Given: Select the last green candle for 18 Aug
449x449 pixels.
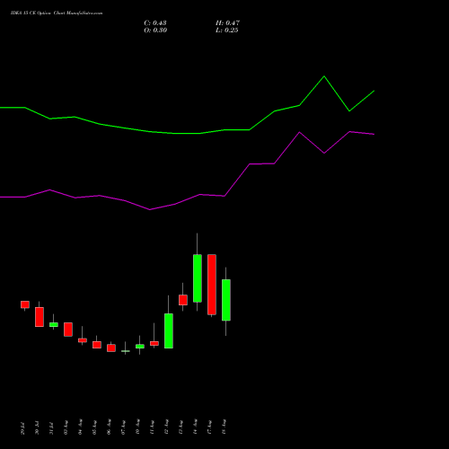Looking at the screenshot, I should [x=226, y=300].
